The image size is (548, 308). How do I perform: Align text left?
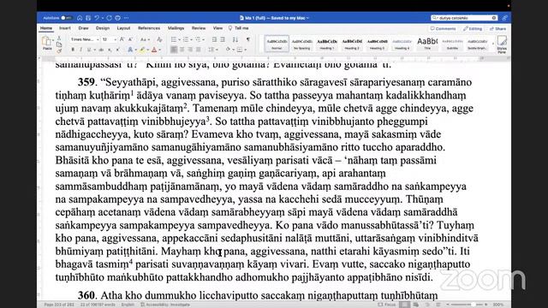[x=174, y=50]
